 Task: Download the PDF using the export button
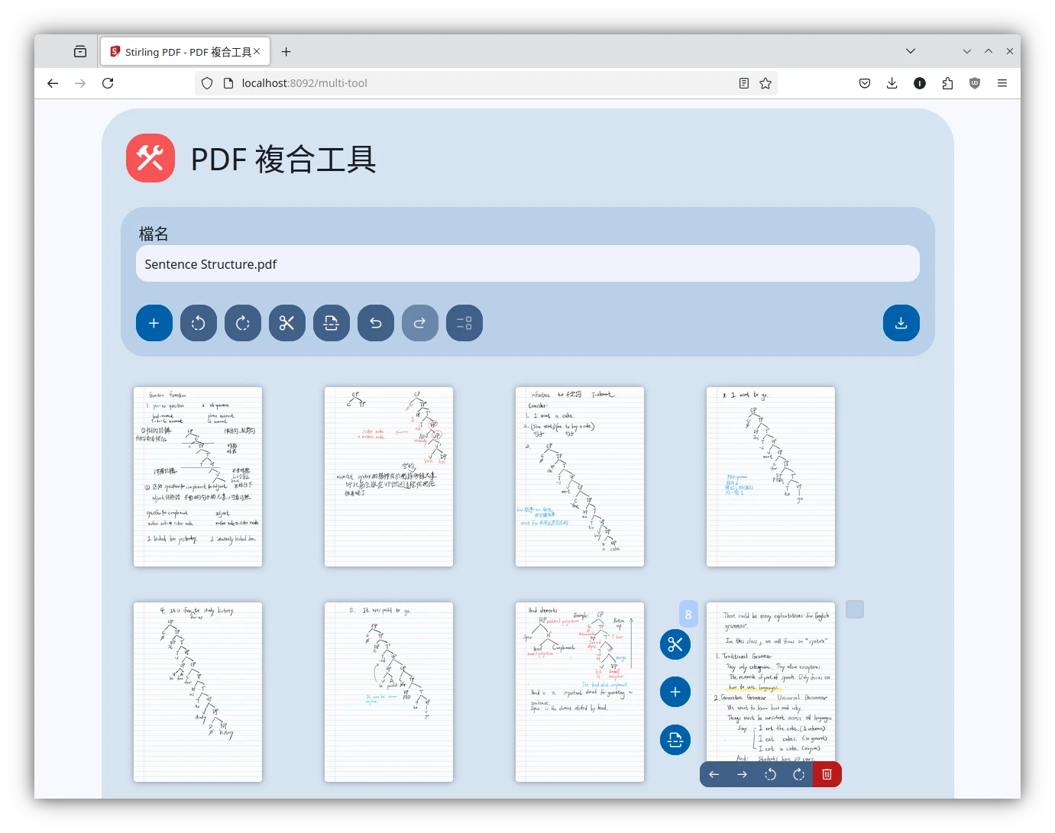[x=901, y=323]
